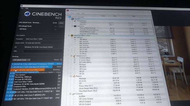This screenshot has height=106, width=190.
Task: Open the Cinebench Help menu
Action: pos(27,8)
